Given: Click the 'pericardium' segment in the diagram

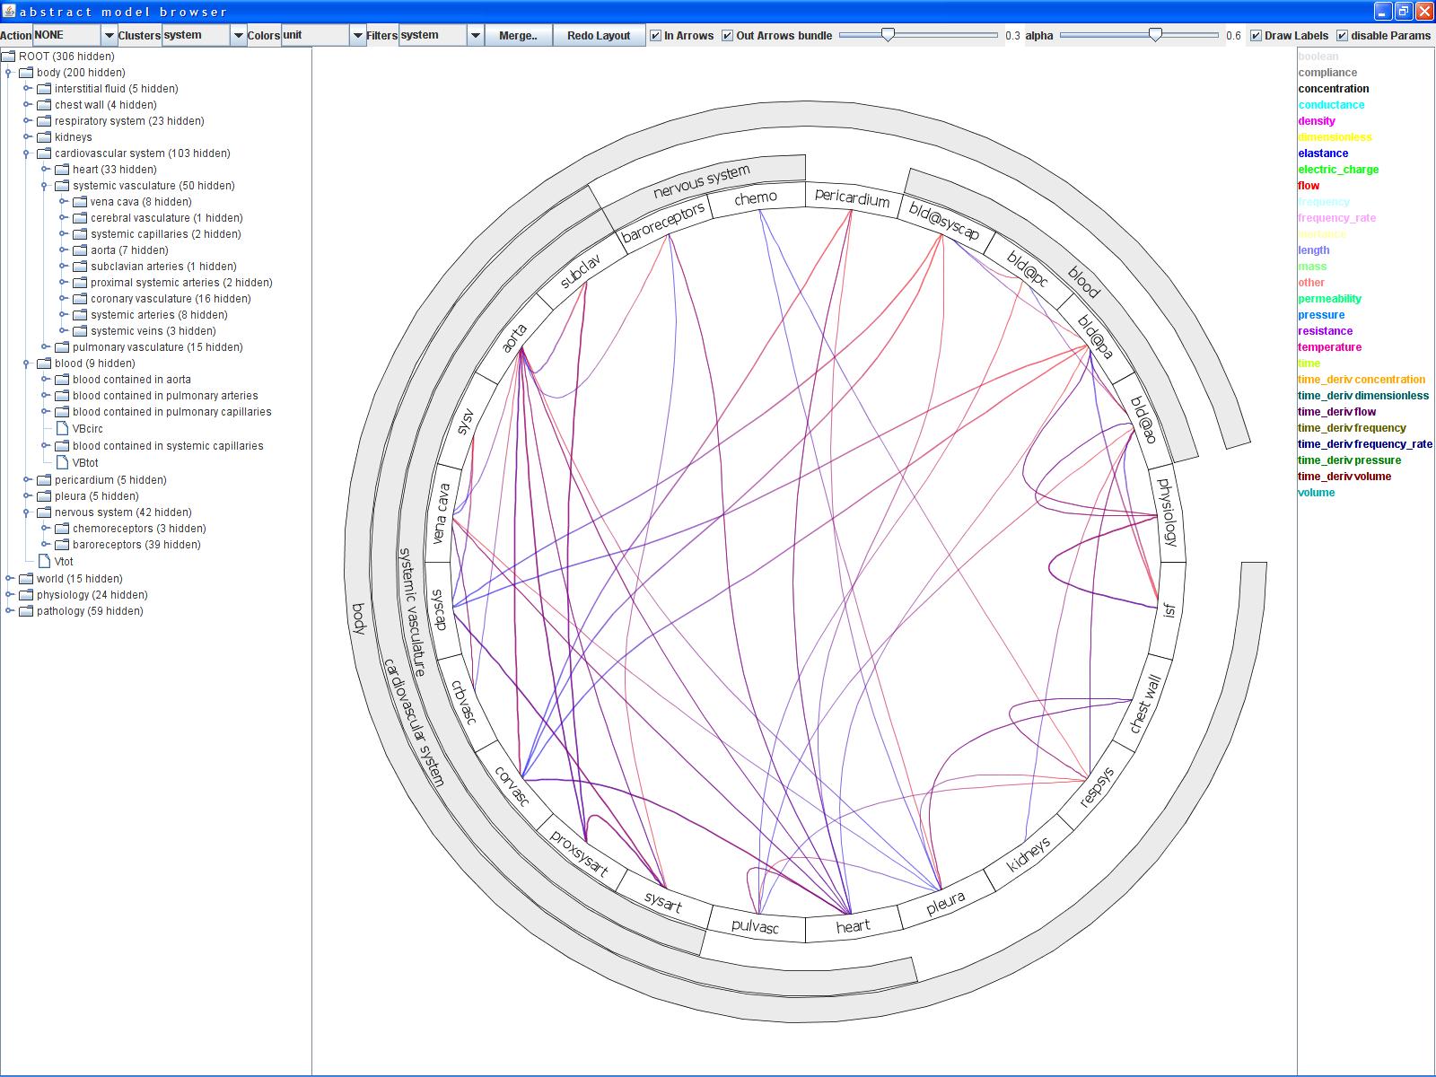Looking at the screenshot, I should point(852,198).
